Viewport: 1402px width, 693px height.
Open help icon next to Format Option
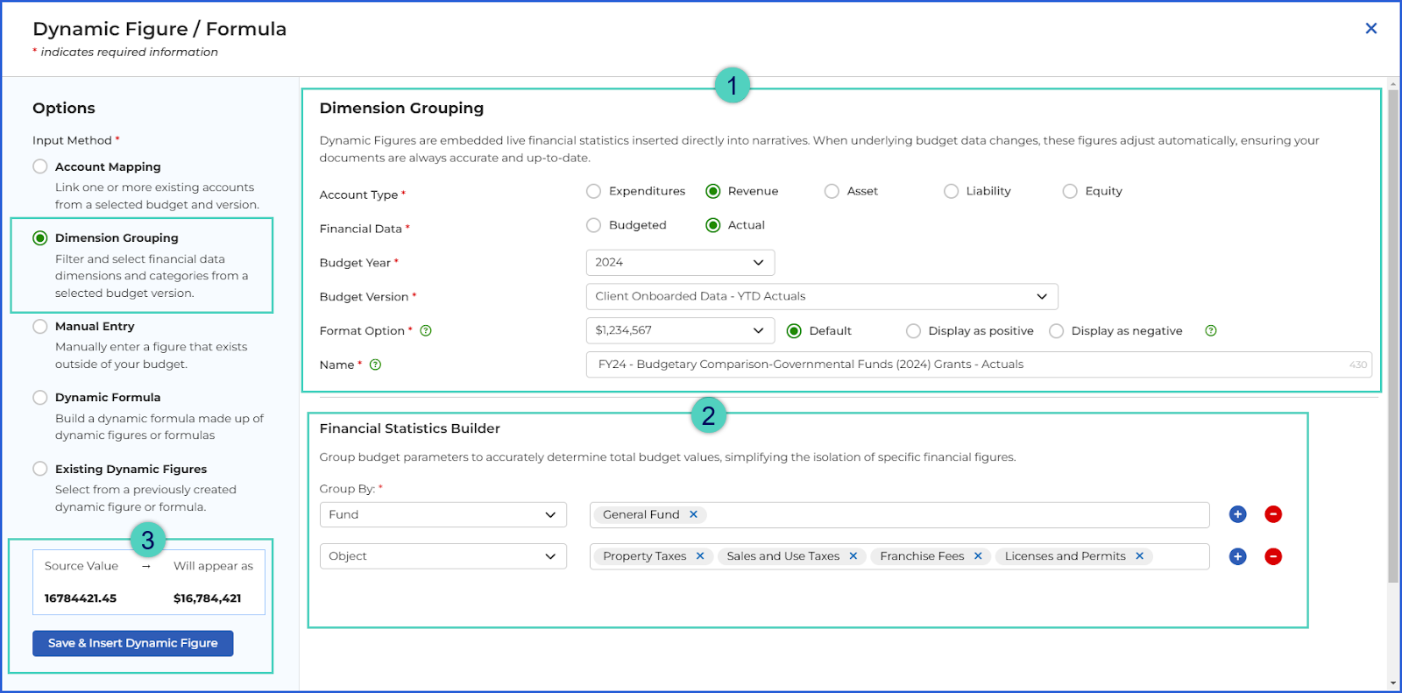pyautogui.click(x=426, y=330)
